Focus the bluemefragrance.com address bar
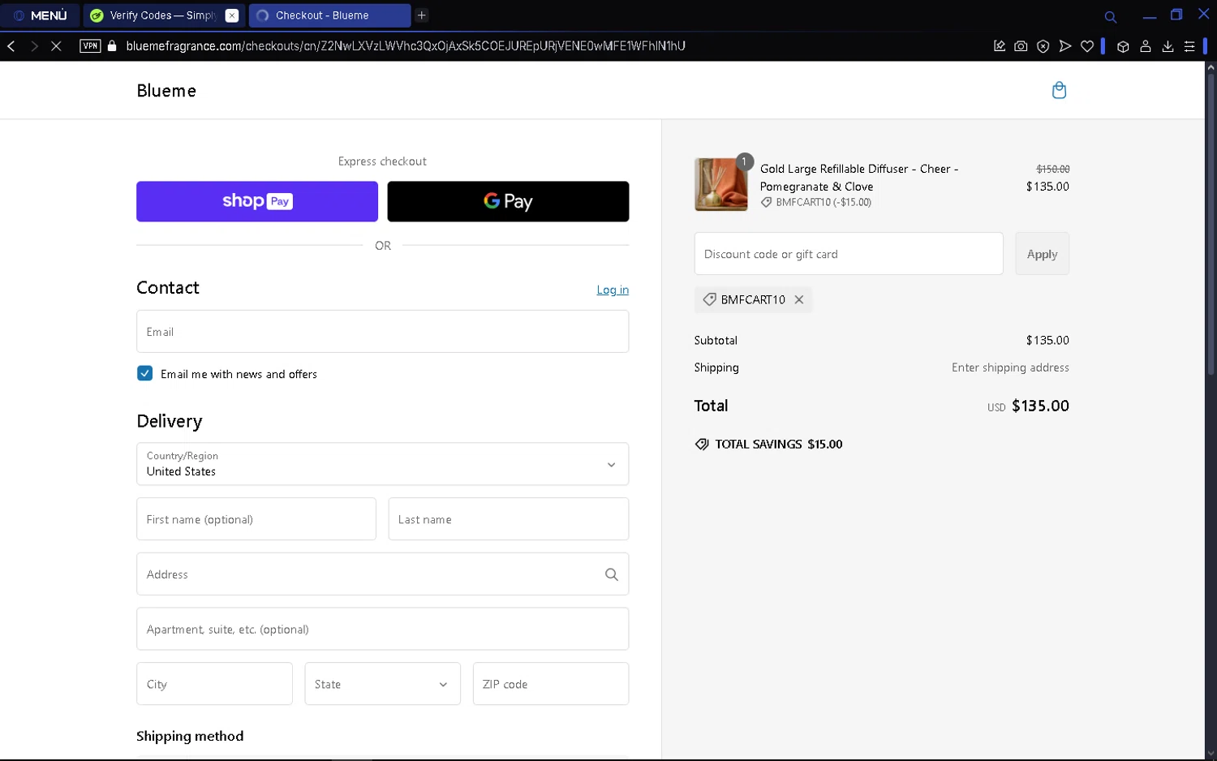Image resolution: width=1217 pixels, height=761 pixels. (406, 46)
